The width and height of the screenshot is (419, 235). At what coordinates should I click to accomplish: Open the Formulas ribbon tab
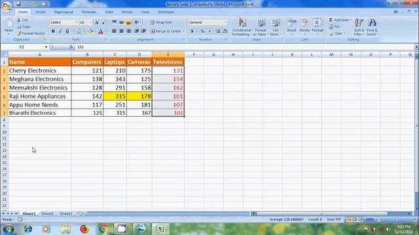(x=89, y=12)
